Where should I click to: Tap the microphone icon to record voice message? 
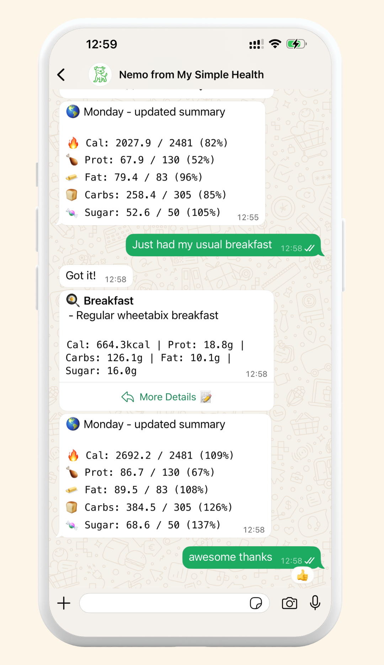314,603
